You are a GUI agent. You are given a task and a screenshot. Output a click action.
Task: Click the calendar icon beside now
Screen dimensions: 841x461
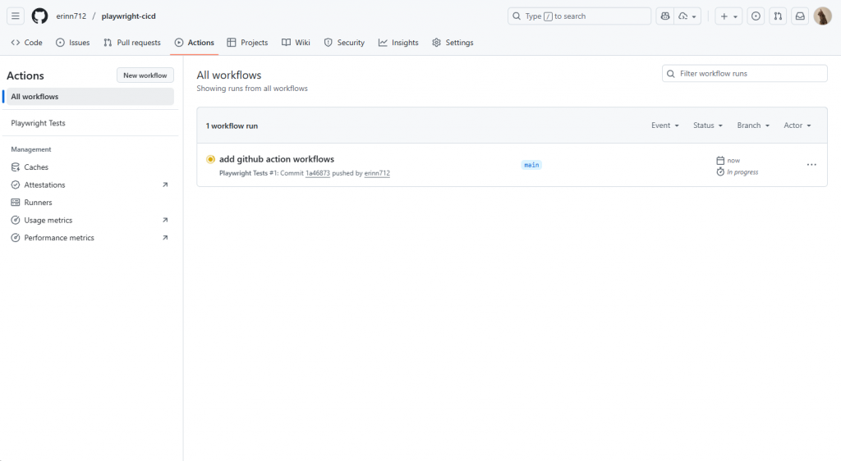[720, 161]
